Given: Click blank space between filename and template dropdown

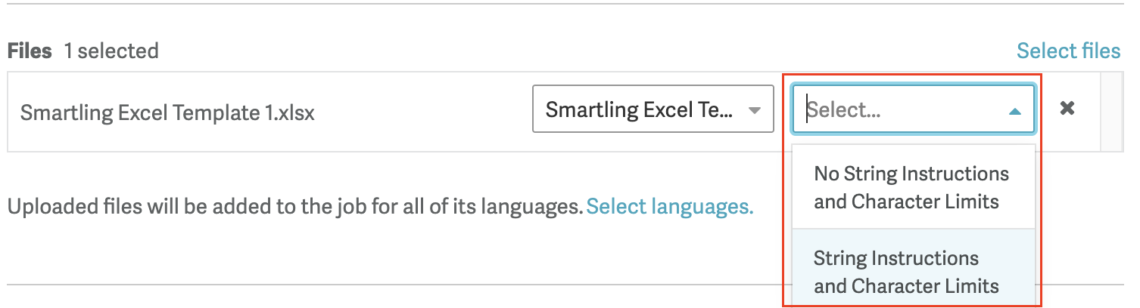Looking at the screenshot, I should tap(424, 112).
